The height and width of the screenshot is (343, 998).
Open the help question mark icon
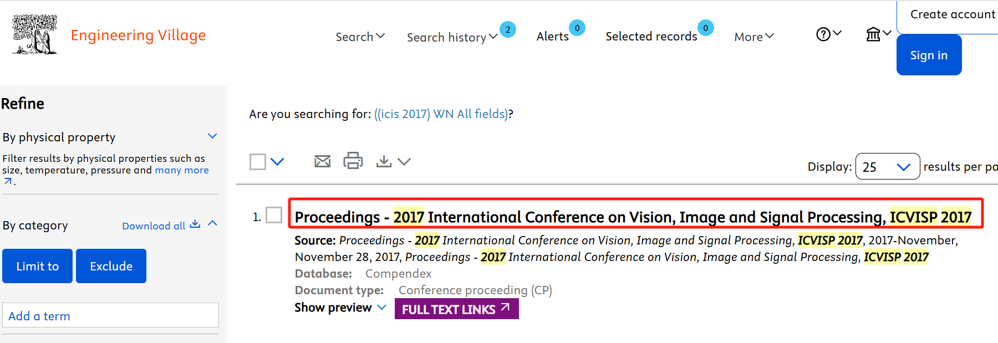pos(823,34)
